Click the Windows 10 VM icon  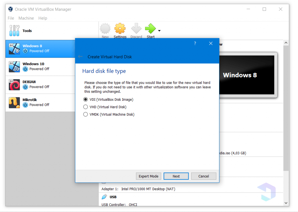14,67
